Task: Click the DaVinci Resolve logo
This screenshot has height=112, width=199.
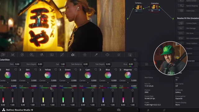Action: (3, 110)
